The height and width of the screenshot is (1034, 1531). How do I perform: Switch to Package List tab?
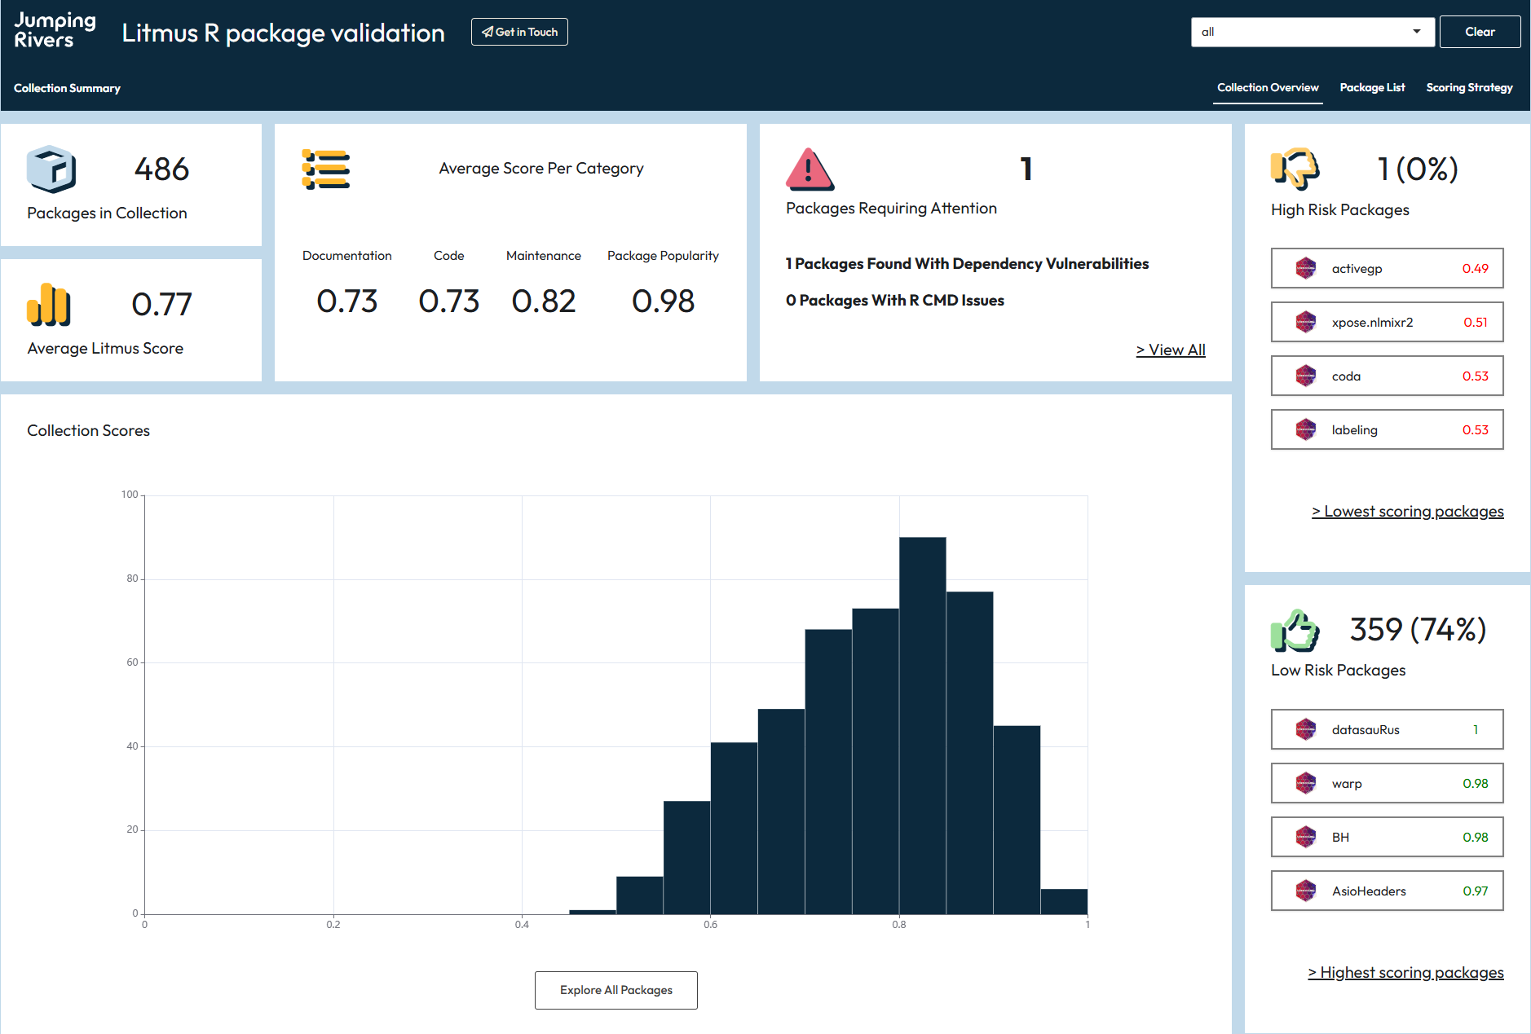(1372, 87)
